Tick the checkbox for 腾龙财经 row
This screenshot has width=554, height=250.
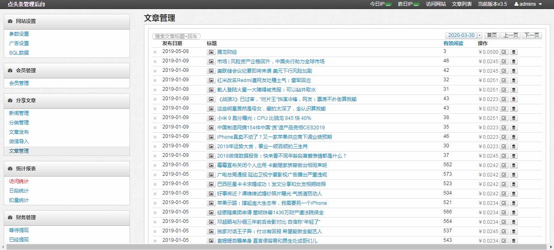[x=155, y=52]
